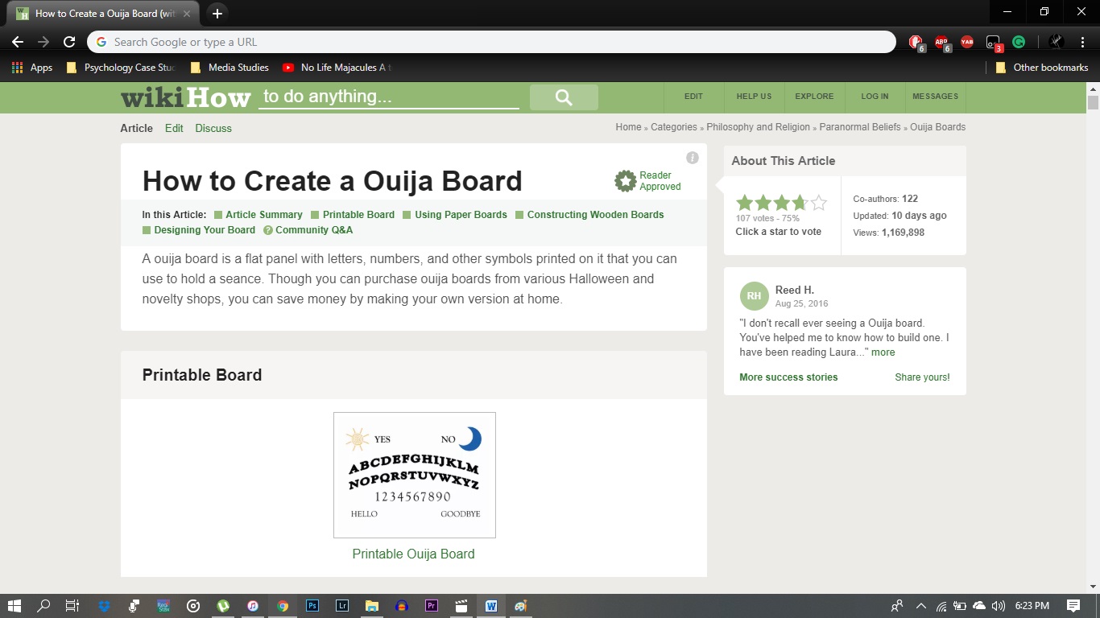Image resolution: width=1100 pixels, height=618 pixels.
Task: Open the printable Ouija board thumbnail image
Action: [415, 475]
